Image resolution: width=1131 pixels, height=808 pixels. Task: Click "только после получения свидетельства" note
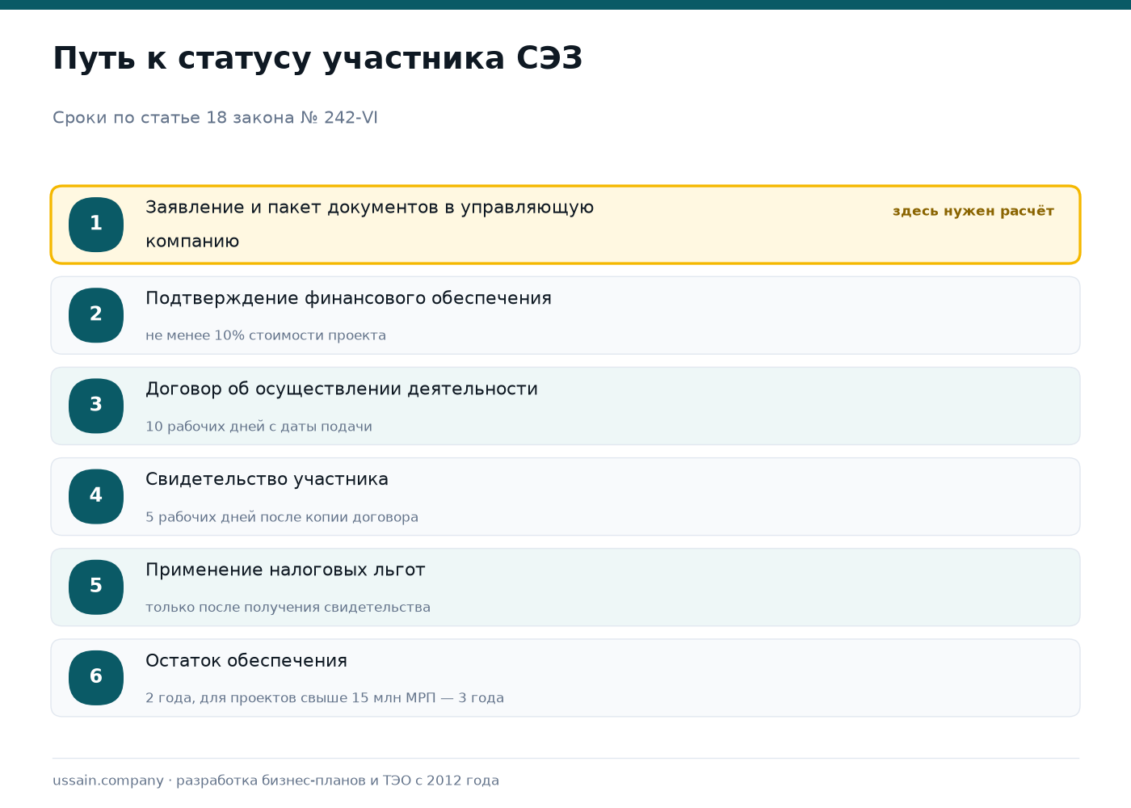pyautogui.click(x=288, y=608)
